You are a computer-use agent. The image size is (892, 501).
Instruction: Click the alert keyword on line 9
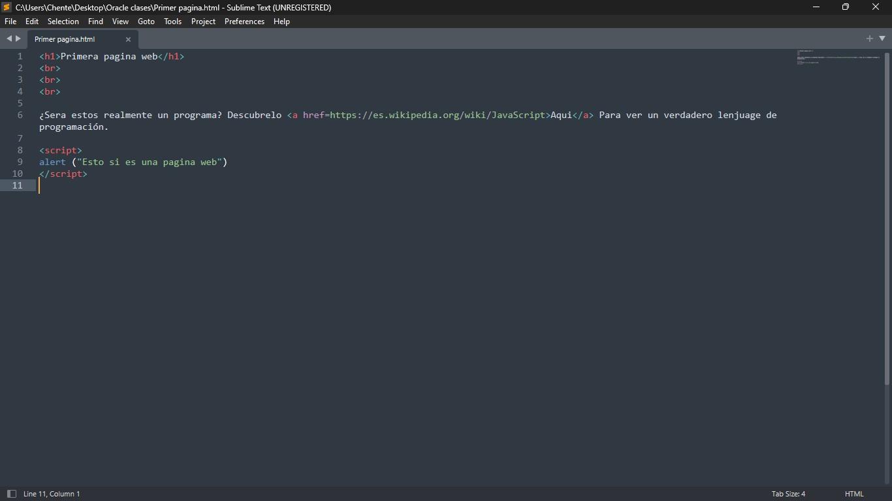(53, 162)
